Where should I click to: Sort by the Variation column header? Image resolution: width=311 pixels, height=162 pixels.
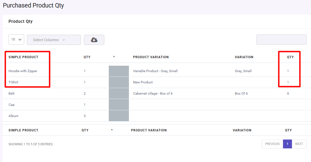244,57
